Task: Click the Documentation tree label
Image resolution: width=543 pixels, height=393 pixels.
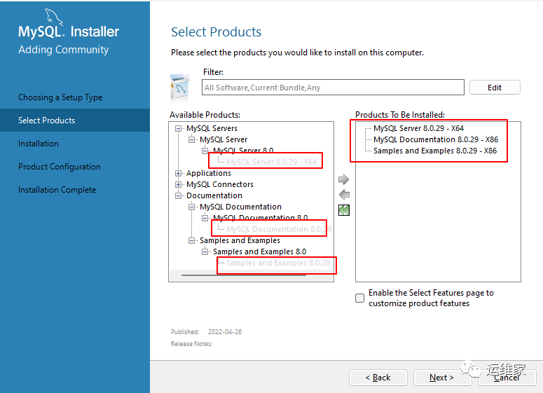Action: tap(214, 195)
